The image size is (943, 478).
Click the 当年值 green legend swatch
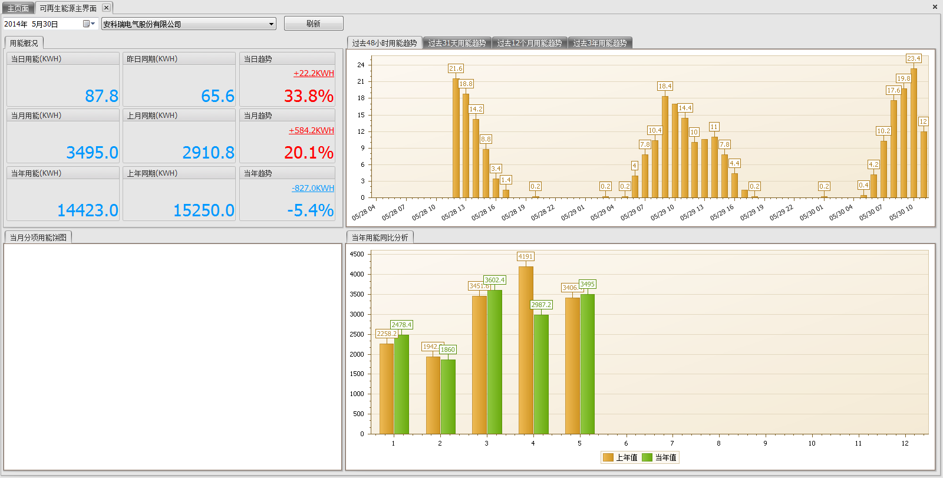[x=647, y=457]
